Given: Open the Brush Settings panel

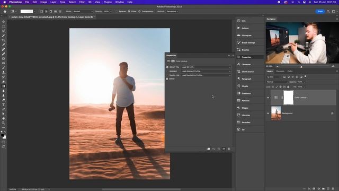Looking at the screenshot, I should pos(249,42).
